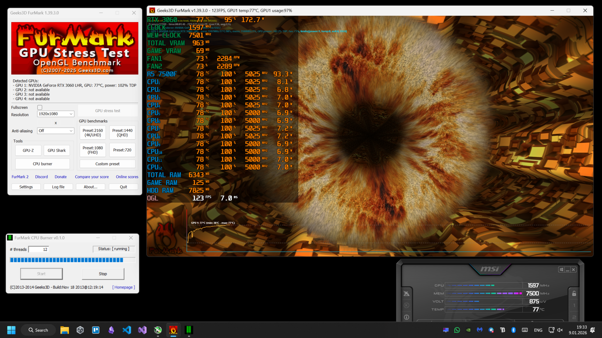Click the CPU Burner progress bar
The width and height of the screenshot is (602, 338).
pyautogui.click(x=72, y=260)
